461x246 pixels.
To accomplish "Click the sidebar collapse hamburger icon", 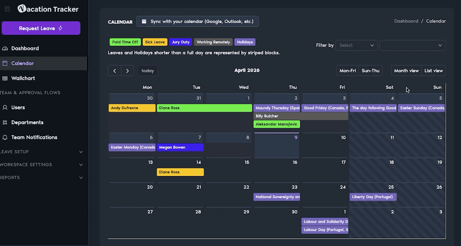I will [x=7, y=9].
